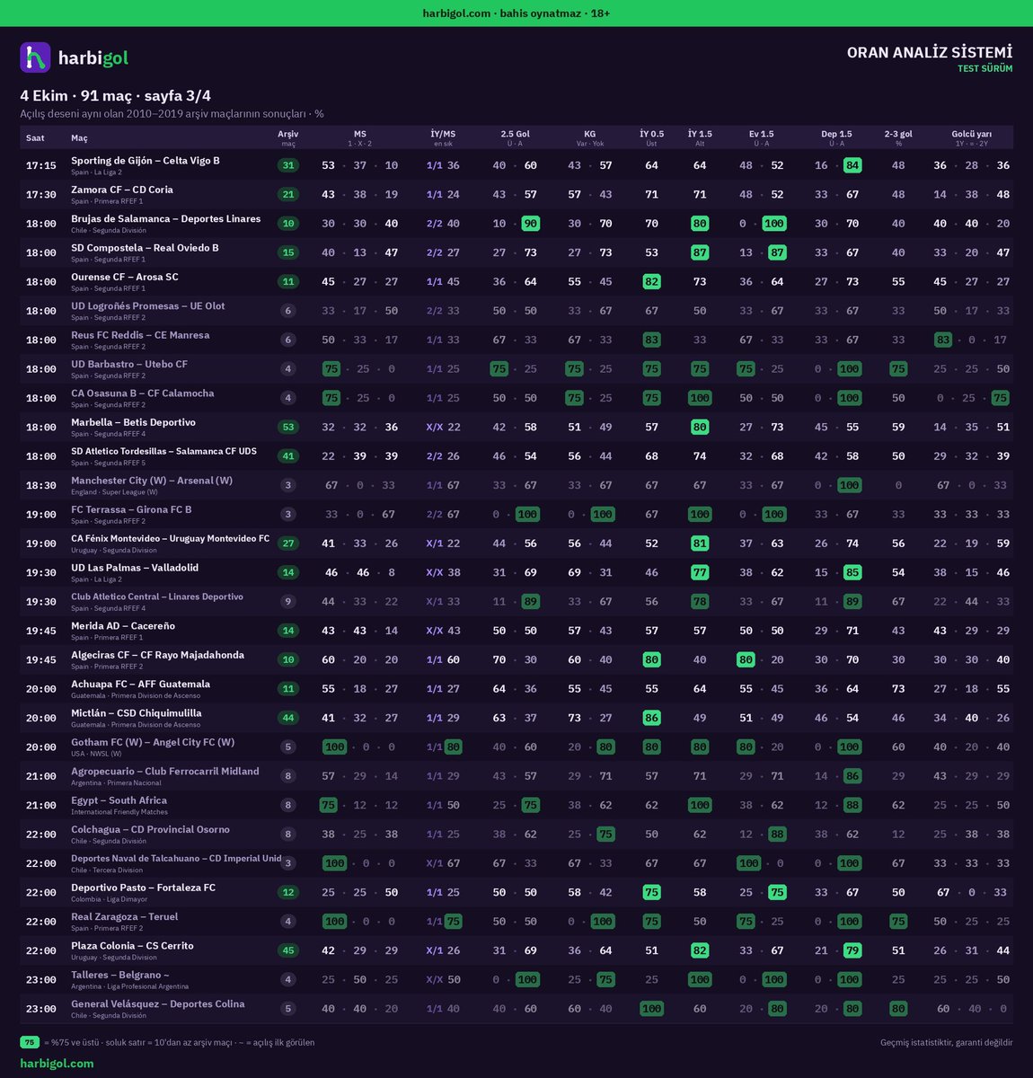
Task: Click the Golcü yarı column header
Action: (972, 137)
